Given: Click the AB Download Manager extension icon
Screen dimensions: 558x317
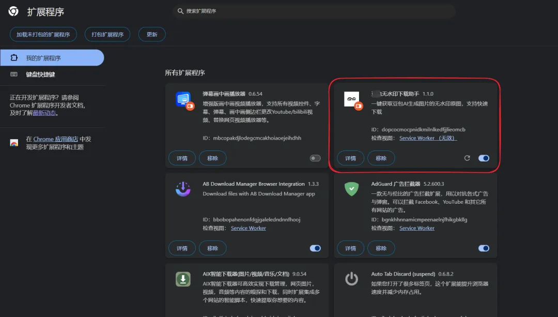Looking at the screenshot, I should 183,189.
